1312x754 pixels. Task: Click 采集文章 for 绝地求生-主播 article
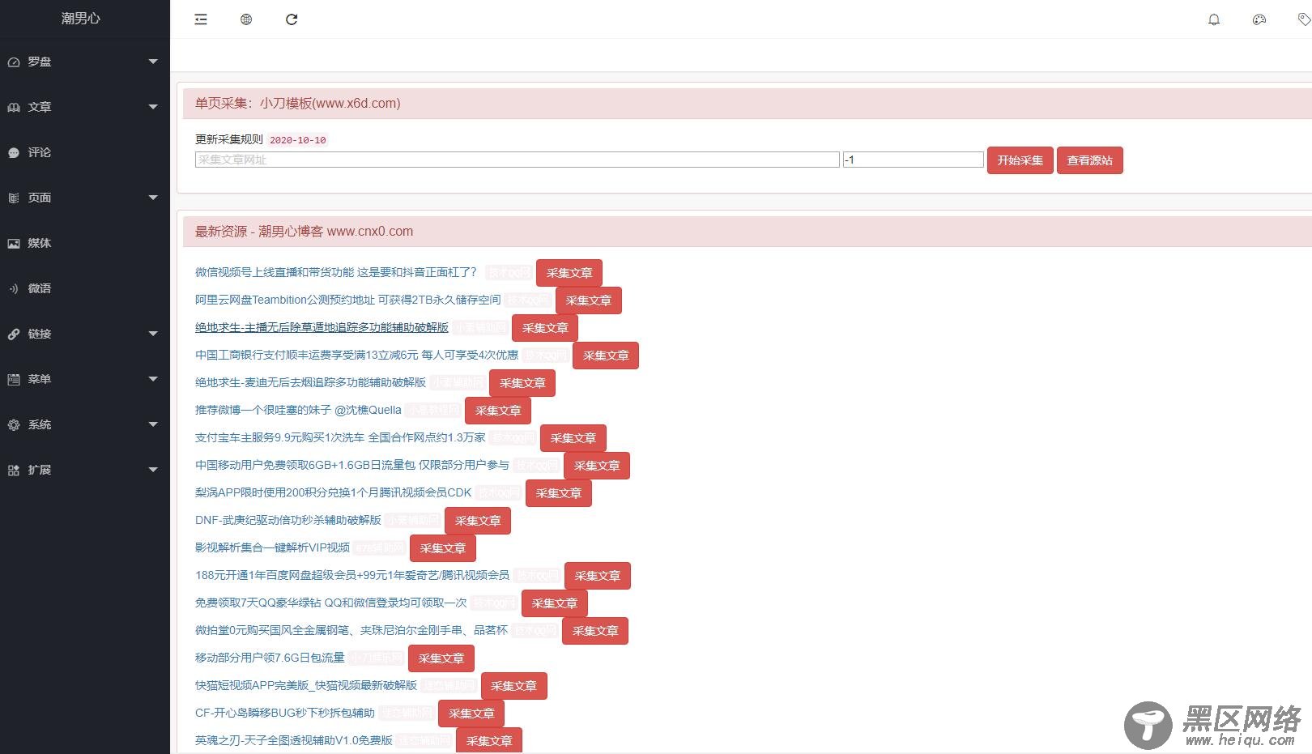point(545,328)
